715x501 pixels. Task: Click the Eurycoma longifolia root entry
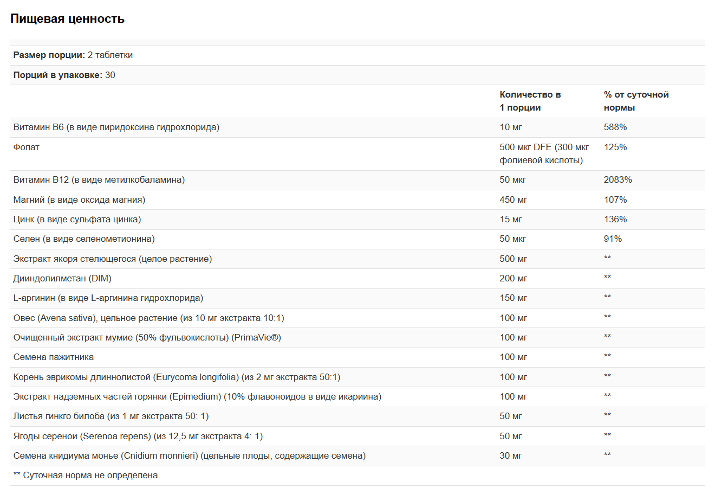pos(177,377)
